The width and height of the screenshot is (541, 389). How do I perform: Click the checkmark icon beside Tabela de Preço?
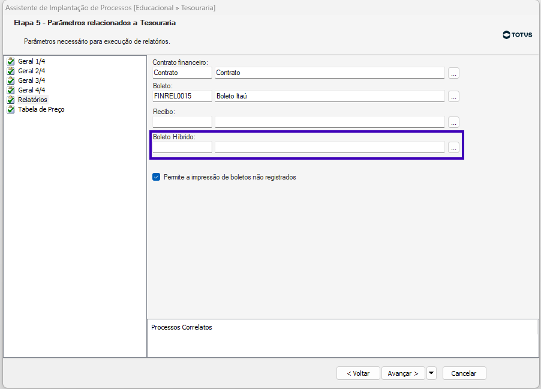click(10, 109)
